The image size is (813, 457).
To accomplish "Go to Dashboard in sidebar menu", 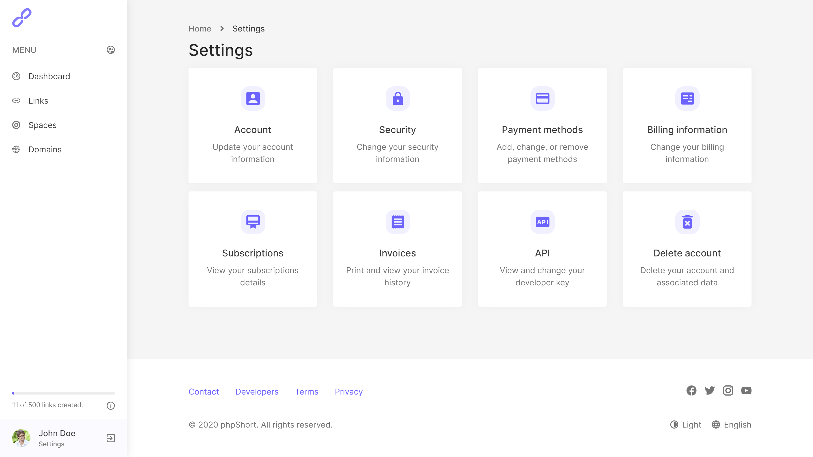I will 49,76.
